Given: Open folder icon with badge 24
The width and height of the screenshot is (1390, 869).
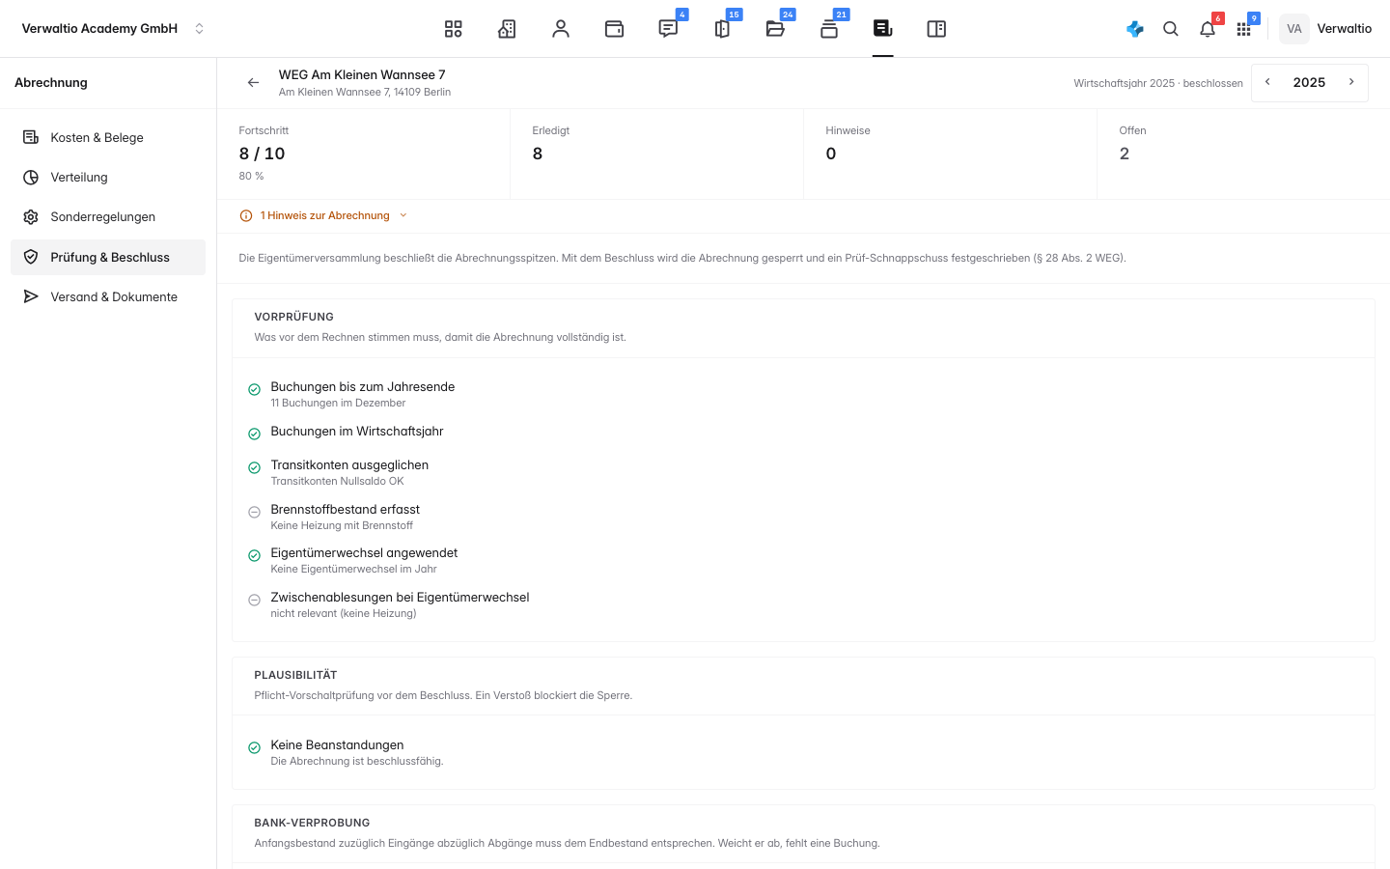Looking at the screenshot, I should point(775,29).
